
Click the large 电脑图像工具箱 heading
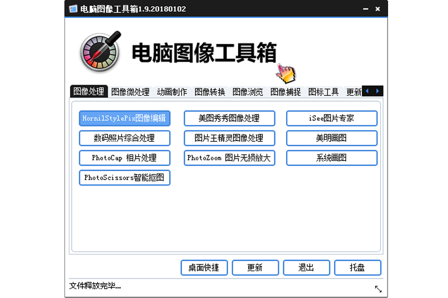pos(204,53)
